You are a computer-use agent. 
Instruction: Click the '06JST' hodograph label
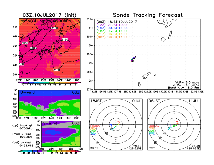(154, 101)
